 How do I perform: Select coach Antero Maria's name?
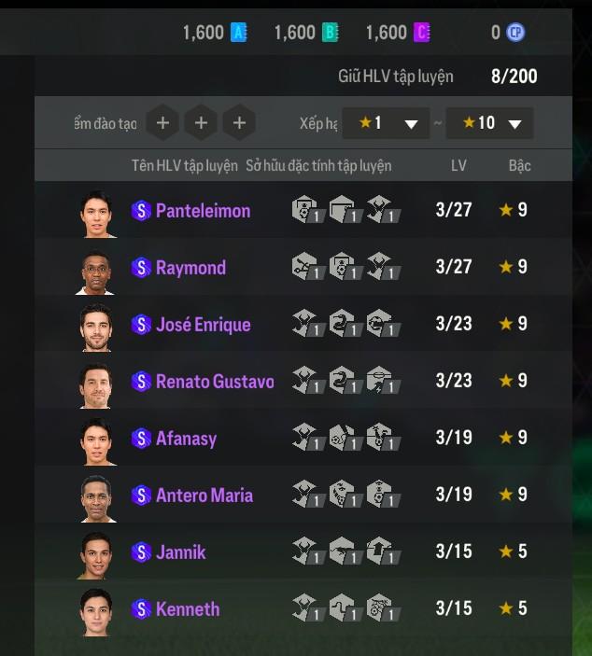point(204,495)
